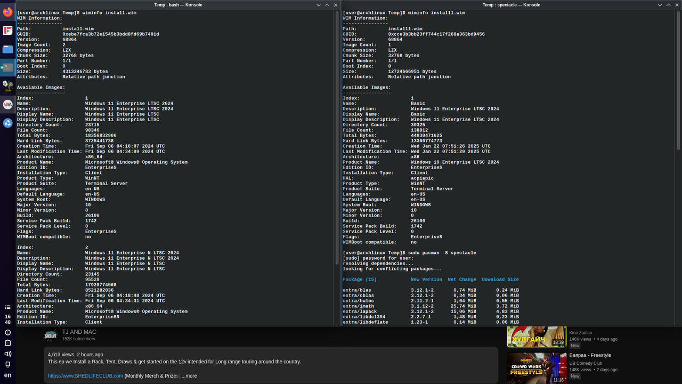The height and width of the screenshot is (384, 682).
Task: Click '[sudo] password for user:' prompt line
Action: point(378,258)
